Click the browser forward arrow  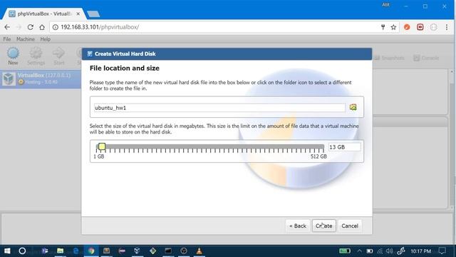point(19,27)
